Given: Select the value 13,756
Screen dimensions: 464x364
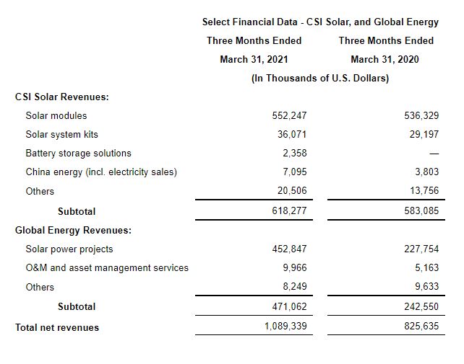Looking at the screenshot, I should (x=424, y=191).
